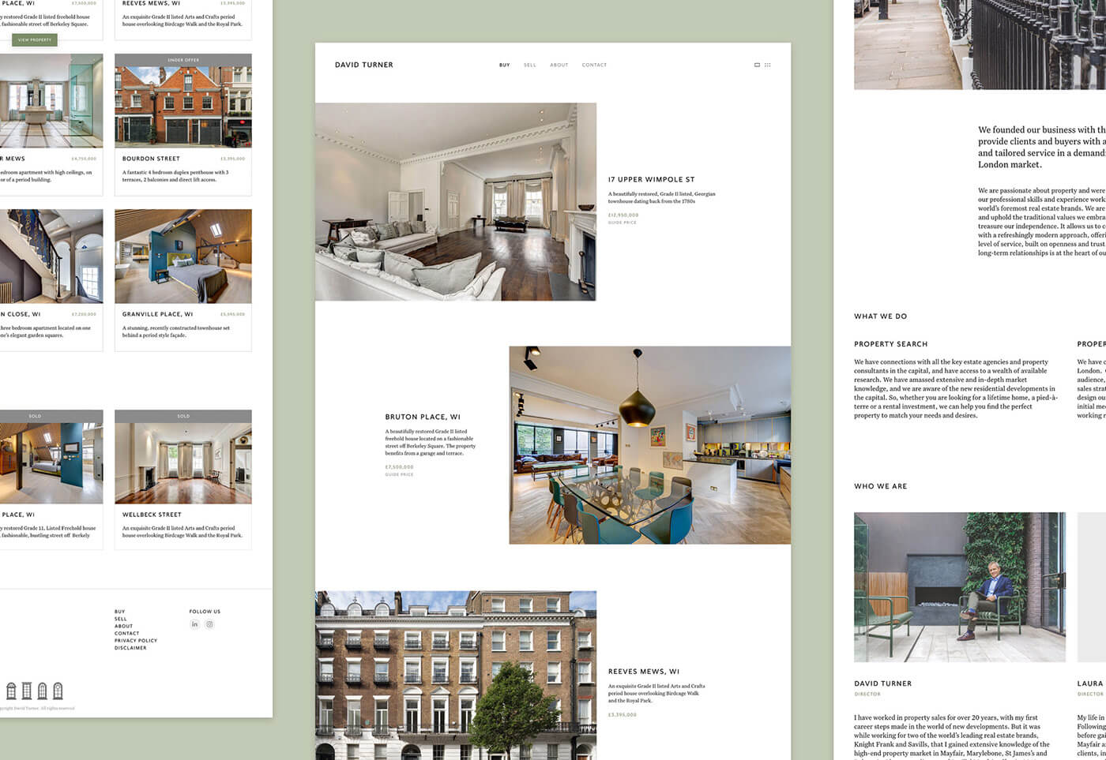Click the David Turner site logo

(363, 65)
